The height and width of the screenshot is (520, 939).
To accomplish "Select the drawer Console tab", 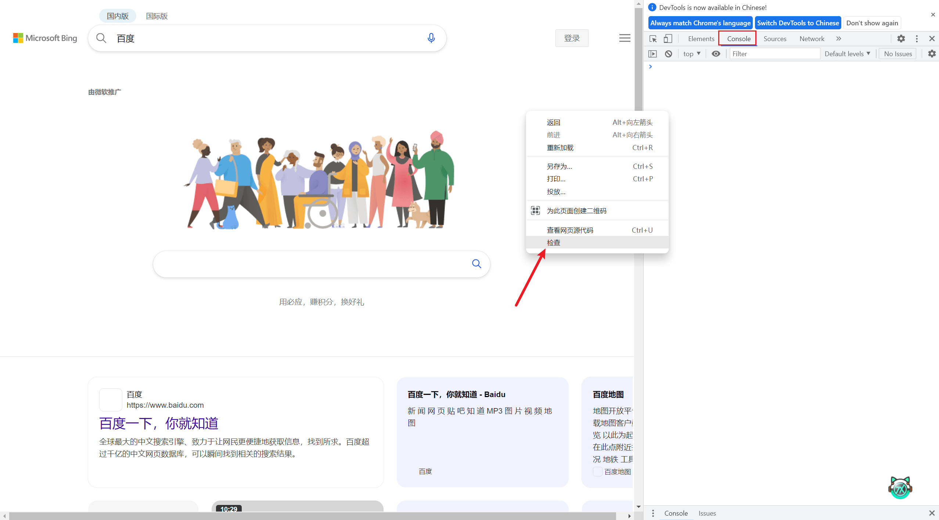I will pos(676,513).
